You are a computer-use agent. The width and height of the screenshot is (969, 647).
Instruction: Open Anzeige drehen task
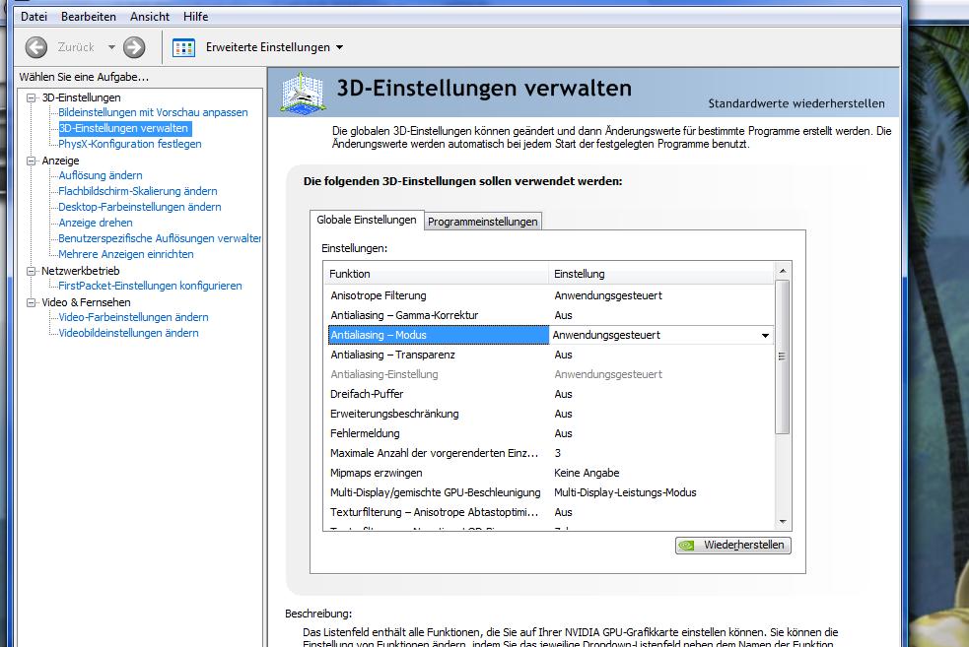point(96,223)
